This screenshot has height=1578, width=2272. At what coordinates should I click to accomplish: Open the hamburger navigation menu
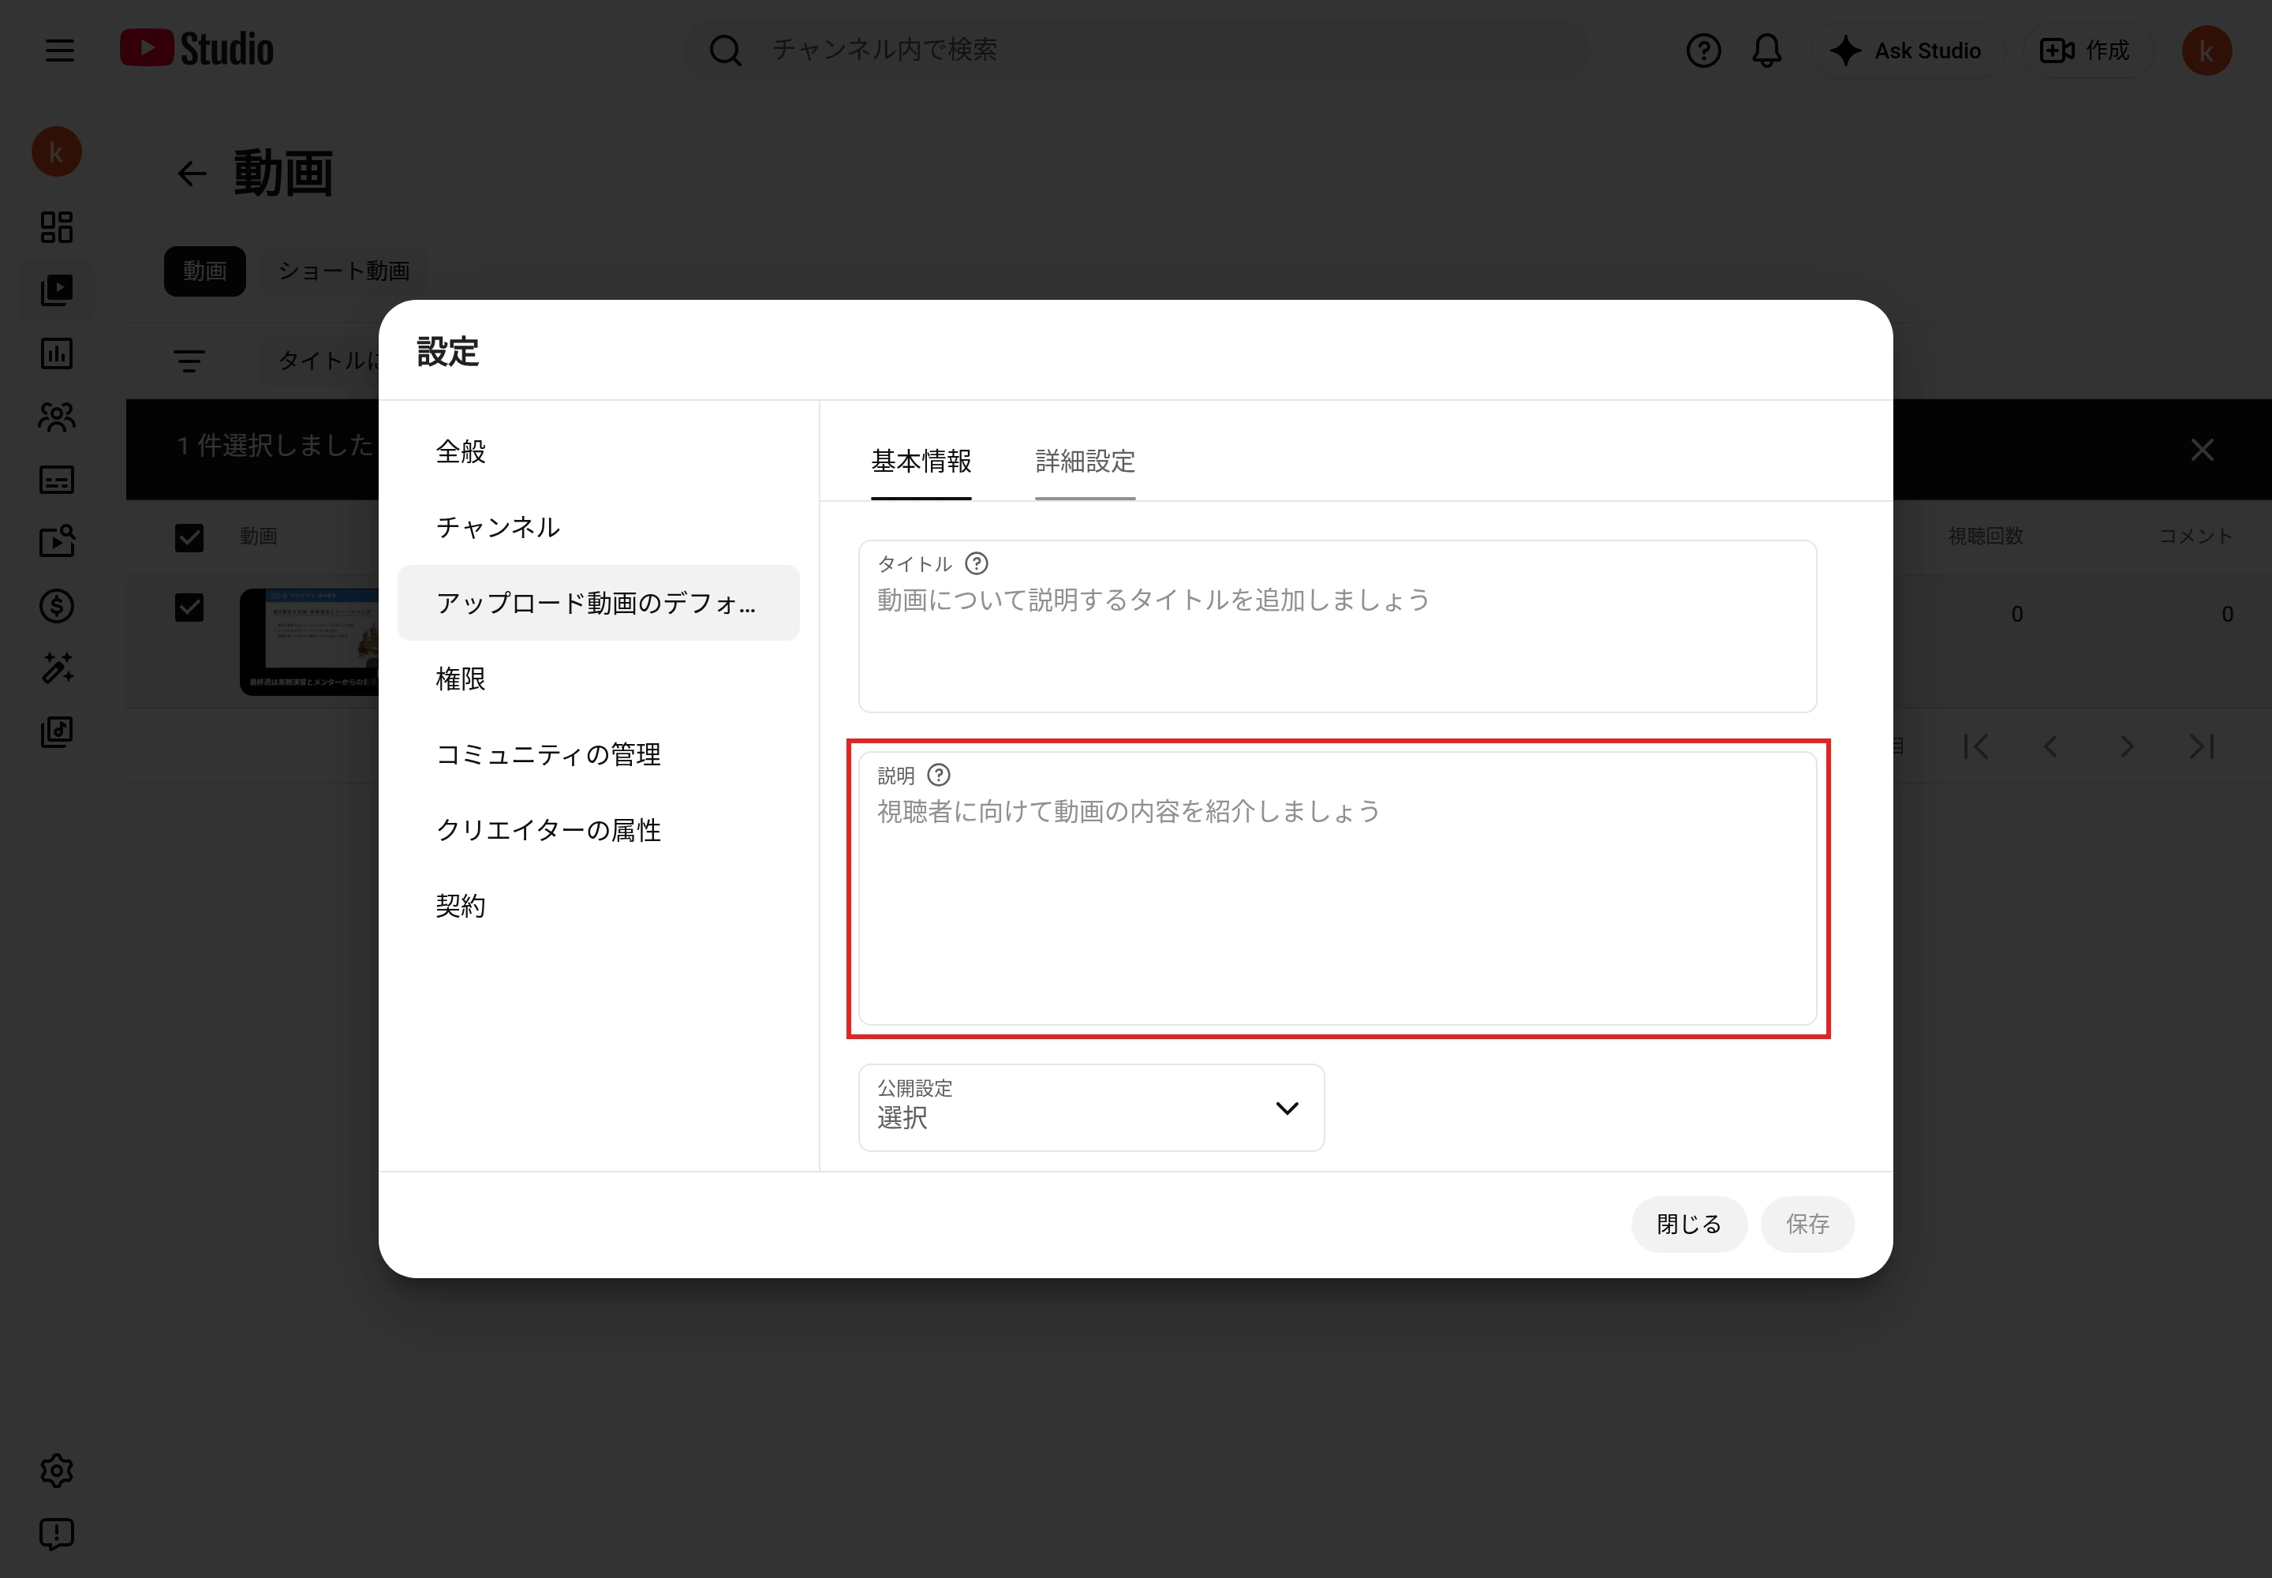[59, 50]
